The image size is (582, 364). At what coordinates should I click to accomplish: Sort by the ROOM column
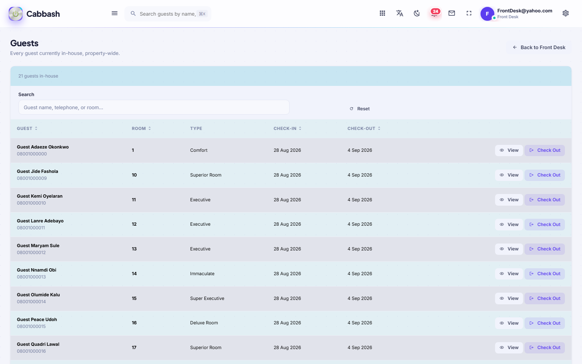141,128
